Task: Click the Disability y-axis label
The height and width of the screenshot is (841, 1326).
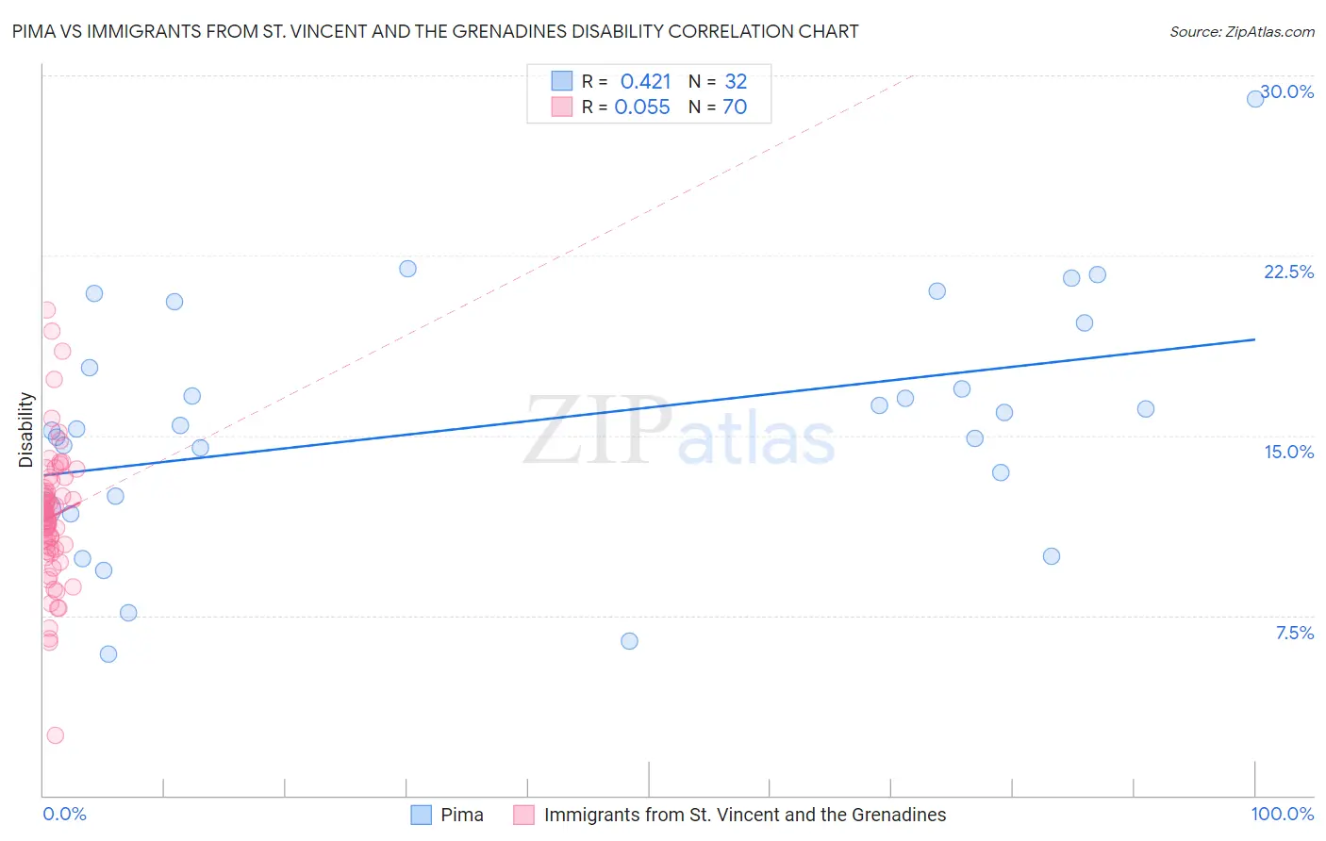Action: click(x=26, y=430)
